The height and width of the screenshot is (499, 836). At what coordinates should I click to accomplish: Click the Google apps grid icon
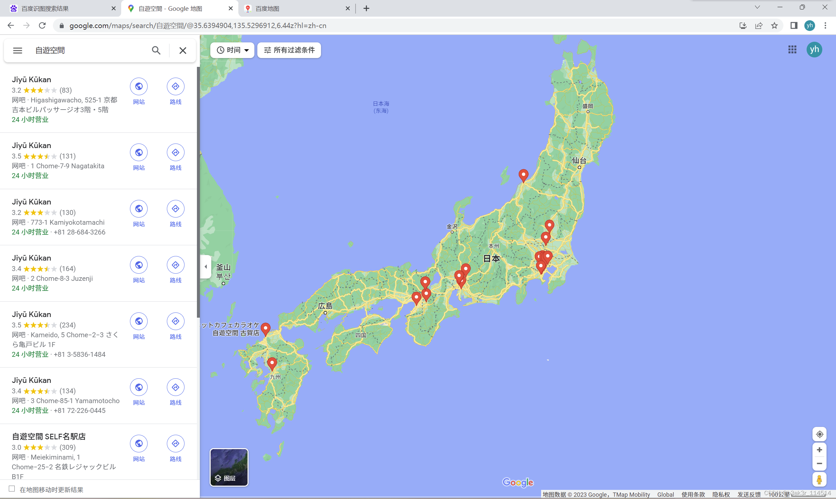tap(792, 50)
